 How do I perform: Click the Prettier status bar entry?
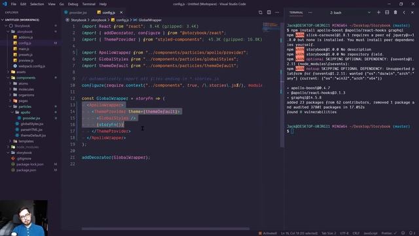pos(389,233)
